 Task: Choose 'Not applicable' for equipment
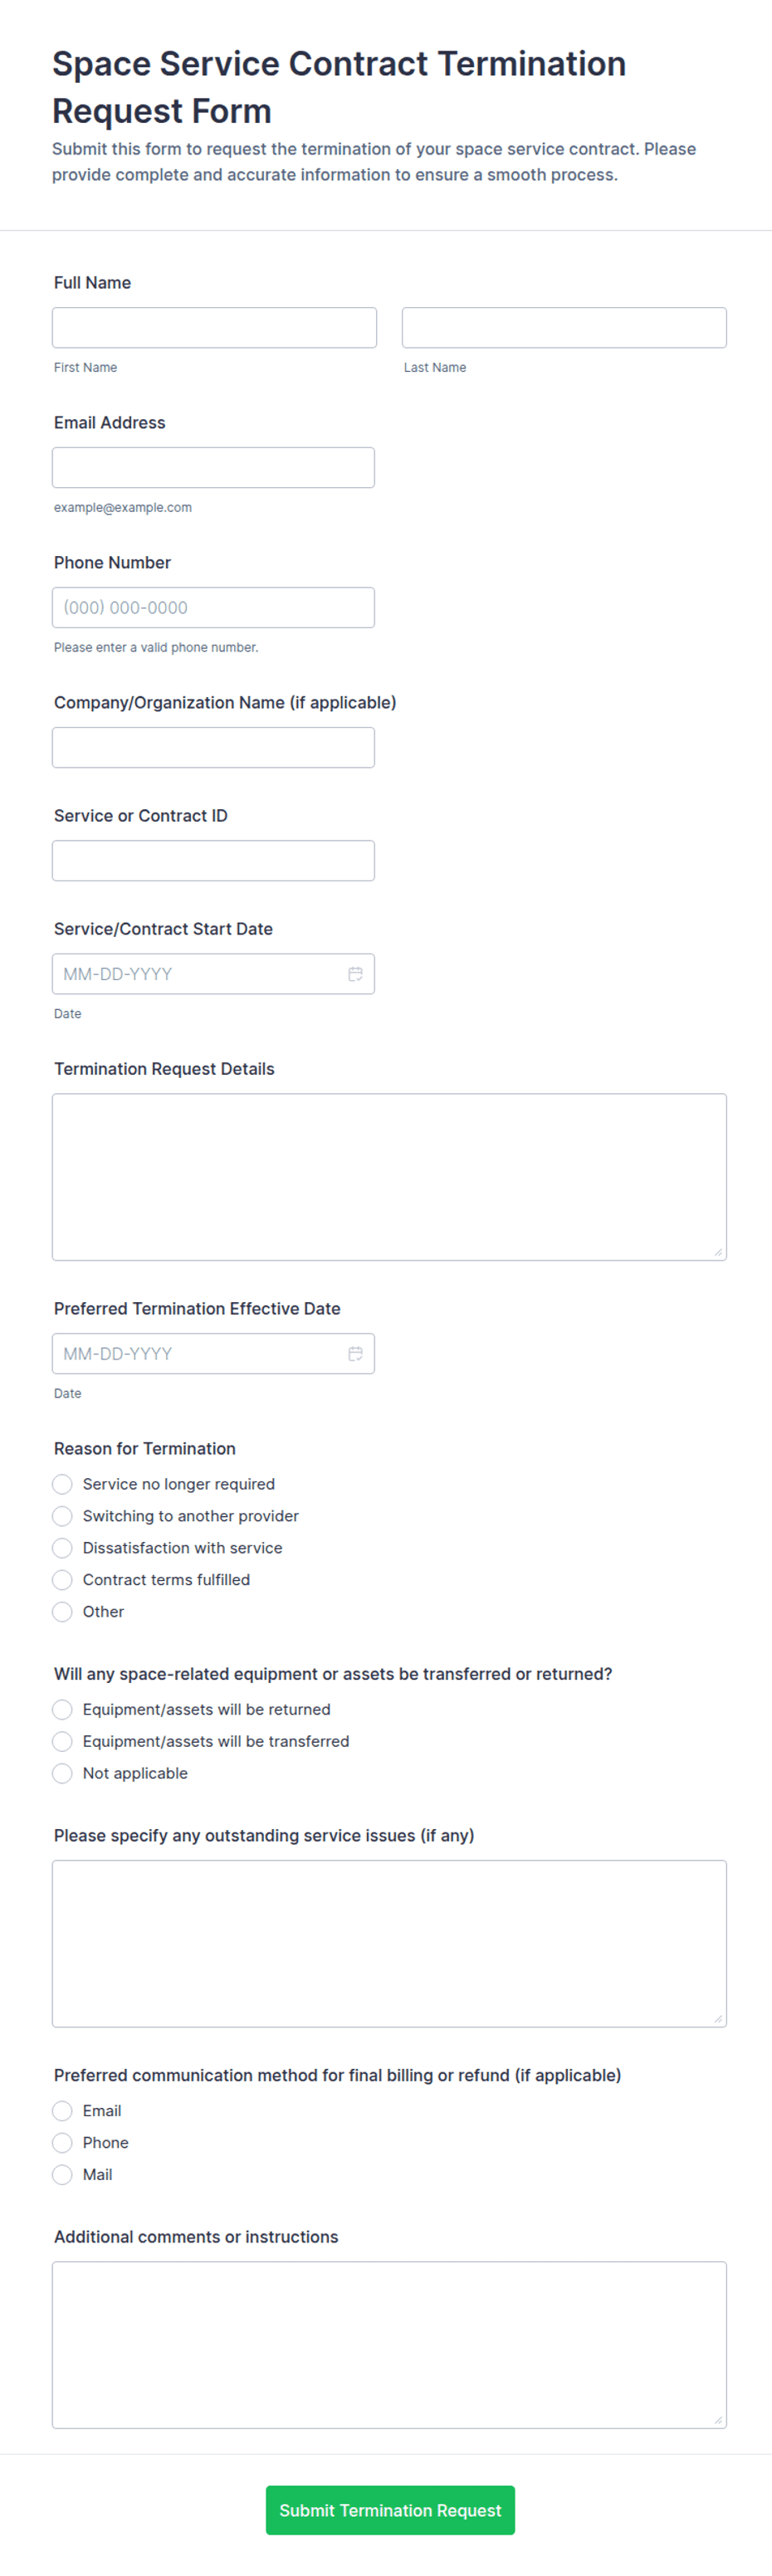point(62,1773)
